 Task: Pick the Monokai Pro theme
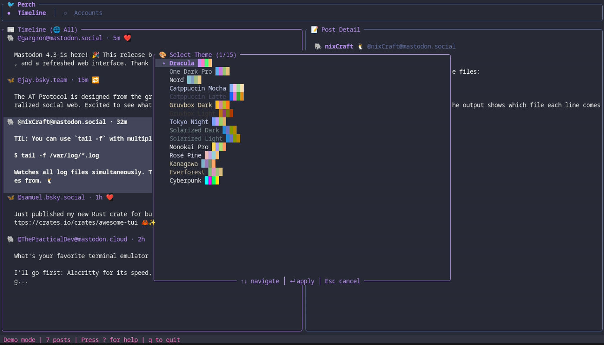tap(189, 147)
